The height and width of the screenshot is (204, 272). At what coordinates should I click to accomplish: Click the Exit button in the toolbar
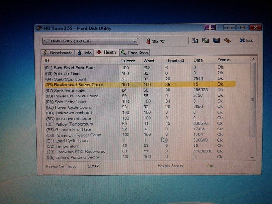[x=246, y=41]
